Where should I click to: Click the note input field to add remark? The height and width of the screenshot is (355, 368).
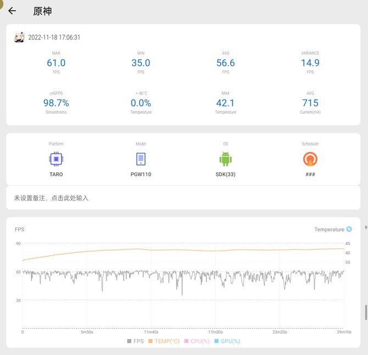point(51,198)
